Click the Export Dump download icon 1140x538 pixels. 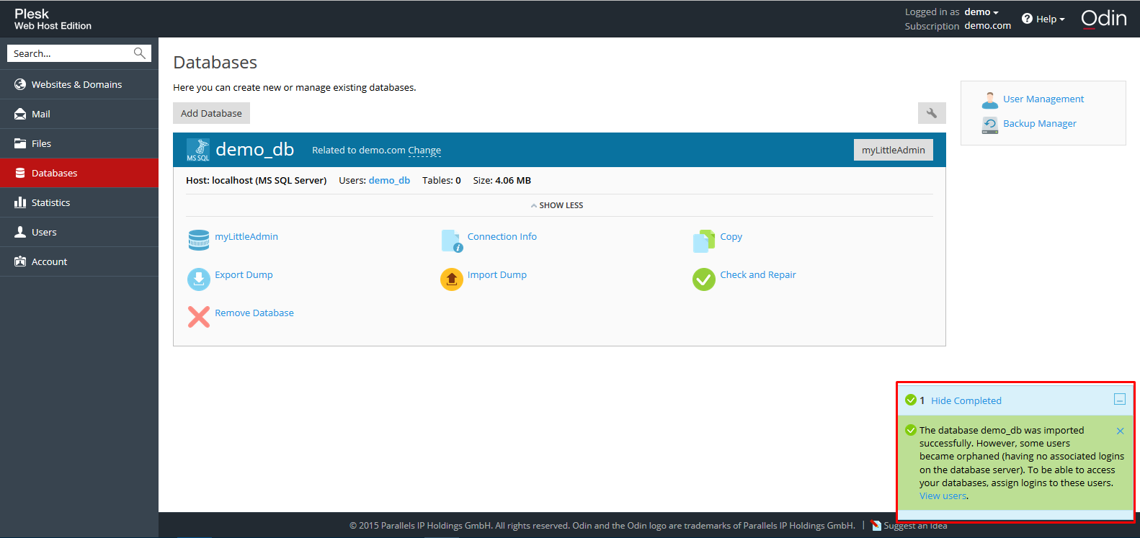tap(199, 279)
